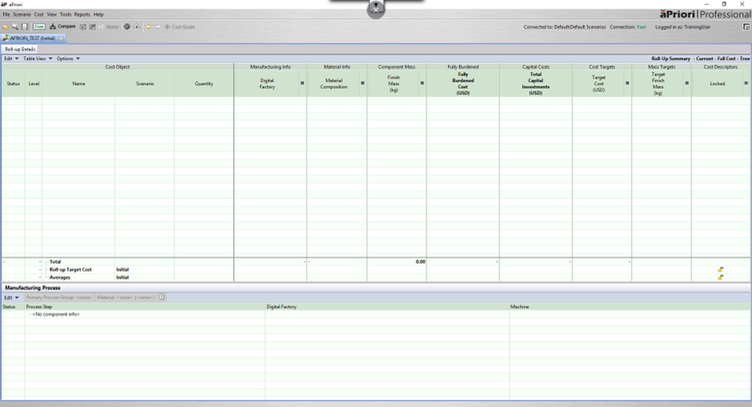Viewport: 752px width, 407px height.
Task: Click the Scenario column header
Action: point(145,84)
